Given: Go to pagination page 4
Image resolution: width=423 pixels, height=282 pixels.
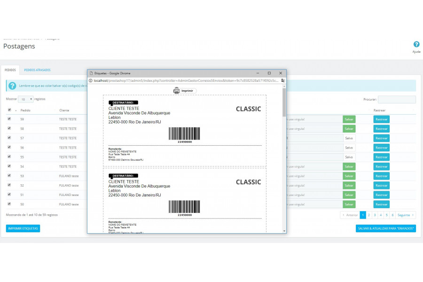Looking at the screenshot, I should tap(381, 215).
